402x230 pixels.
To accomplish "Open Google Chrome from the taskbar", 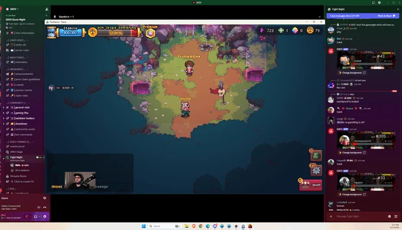I will point(200,226).
